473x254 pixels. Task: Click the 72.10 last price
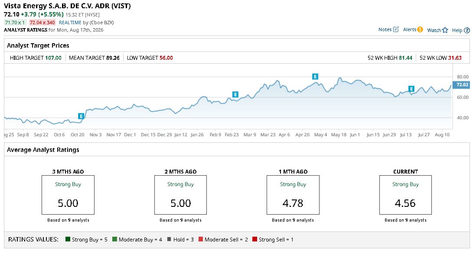pyautogui.click(x=11, y=14)
